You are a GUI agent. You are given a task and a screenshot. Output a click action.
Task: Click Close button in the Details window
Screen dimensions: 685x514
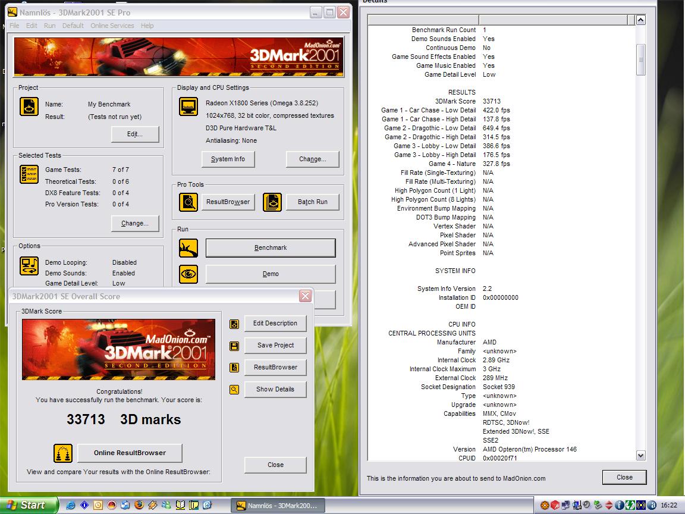624,477
